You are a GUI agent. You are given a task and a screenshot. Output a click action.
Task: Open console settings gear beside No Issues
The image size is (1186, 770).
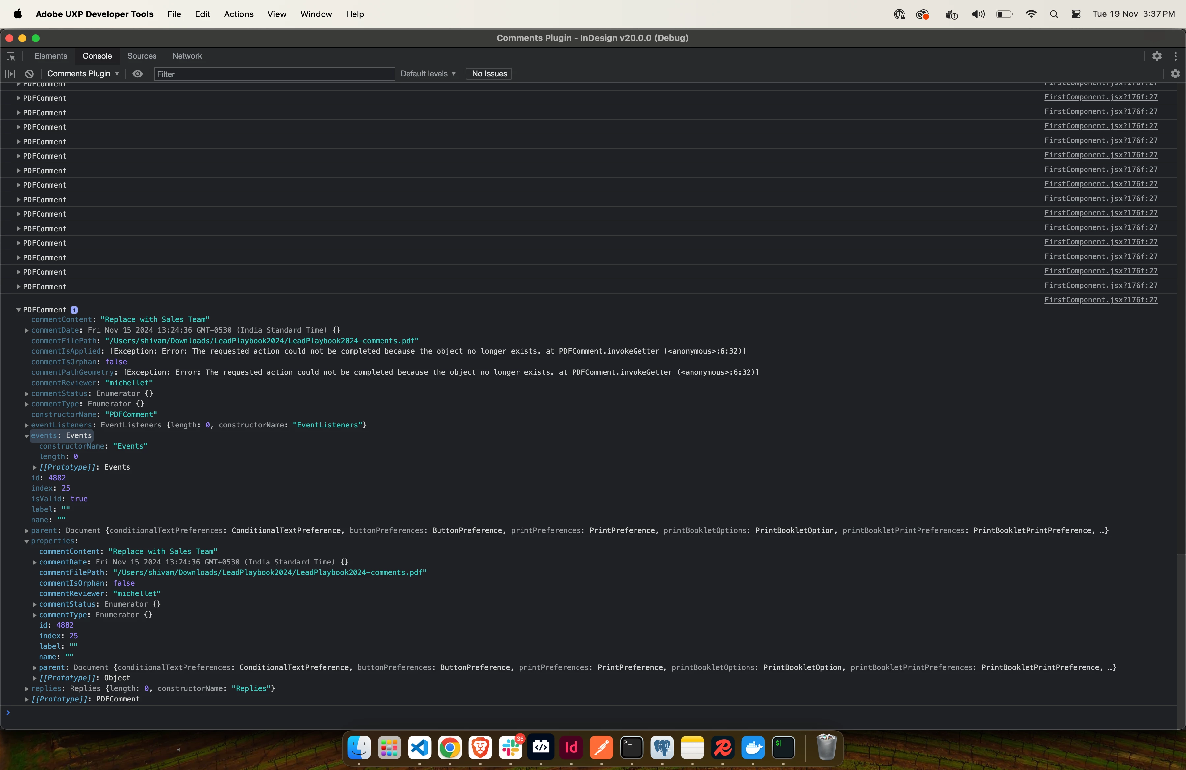point(1175,74)
